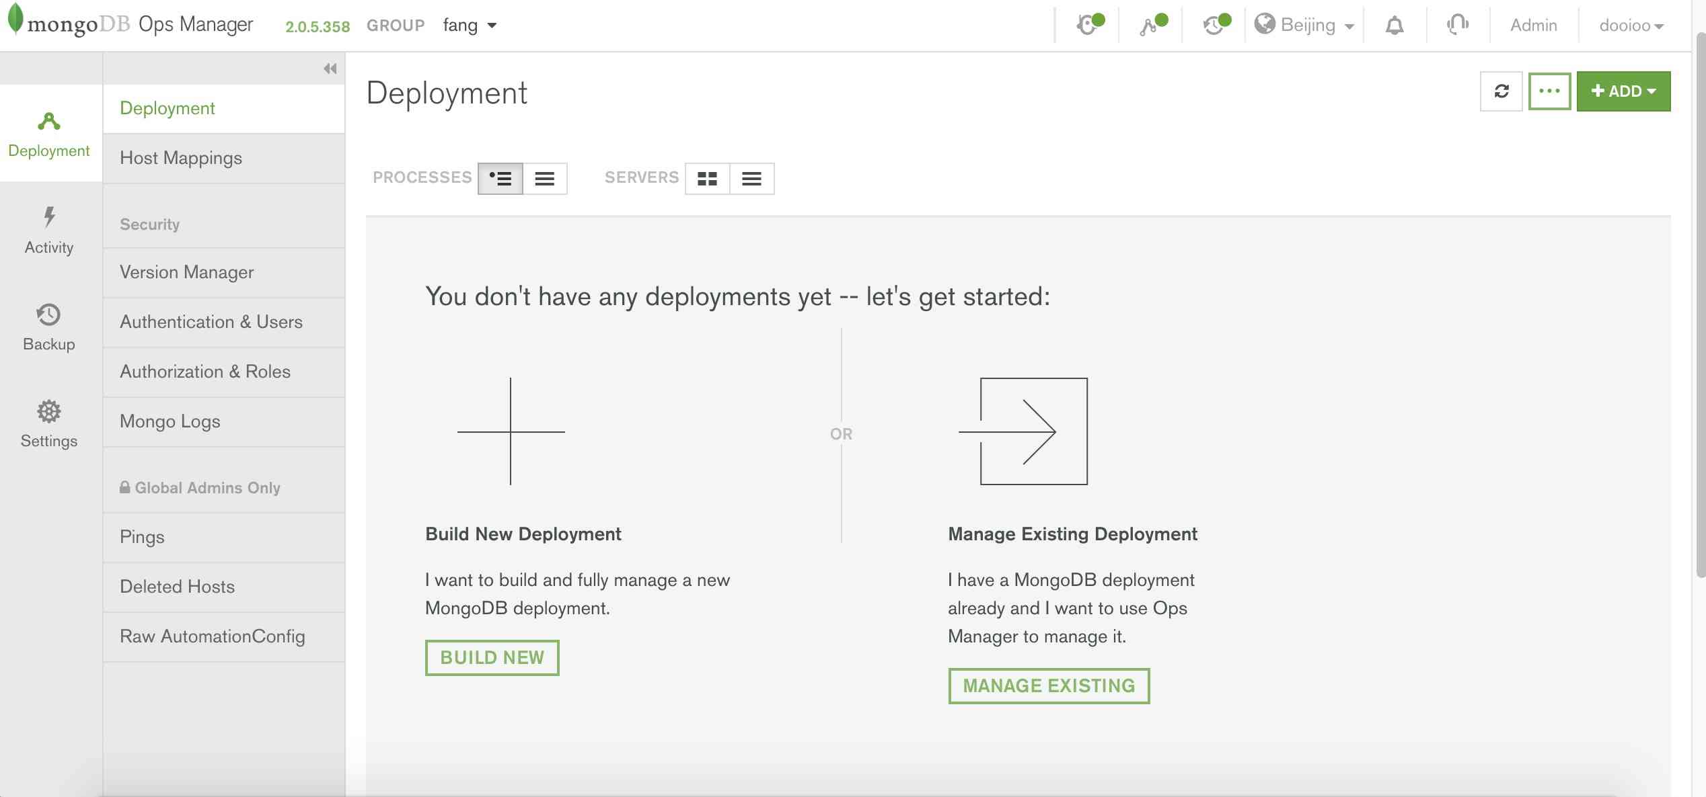This screenshot has height=797, width=1706.
Task: Open Deleted Hosts
Action: tap(224, 587)
